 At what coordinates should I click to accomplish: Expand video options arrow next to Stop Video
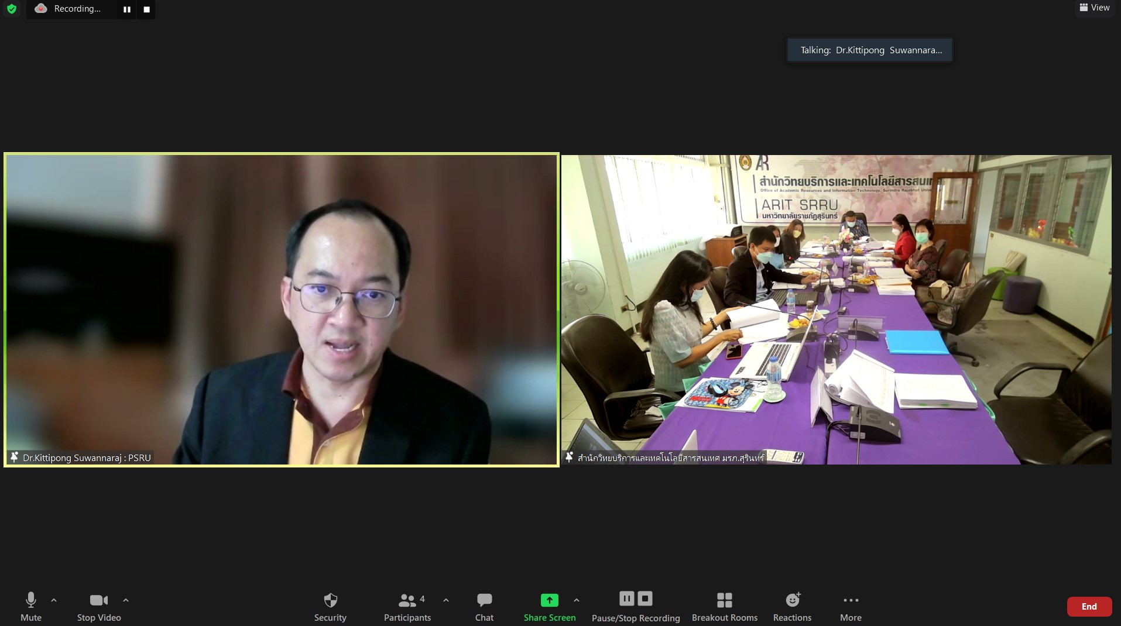point(125,600)
